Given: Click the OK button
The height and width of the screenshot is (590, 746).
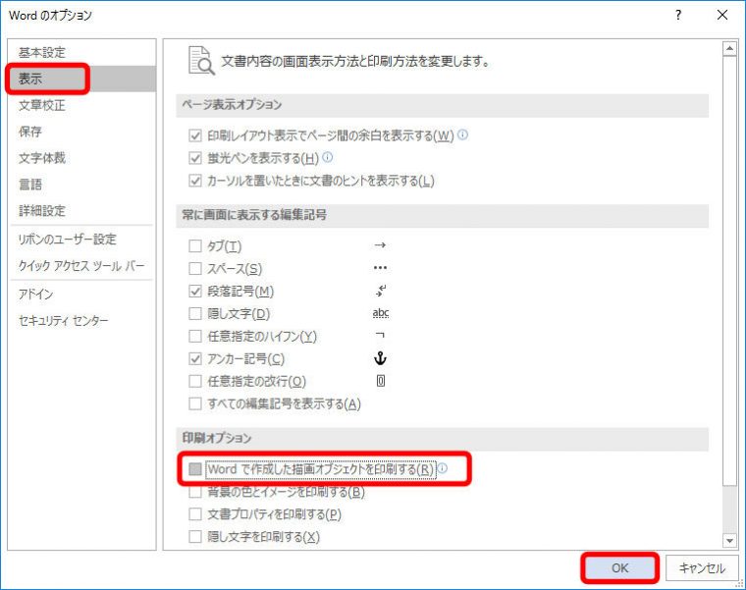Looking at the screenshot, I should pyautogui.click(x=620, y=567).
